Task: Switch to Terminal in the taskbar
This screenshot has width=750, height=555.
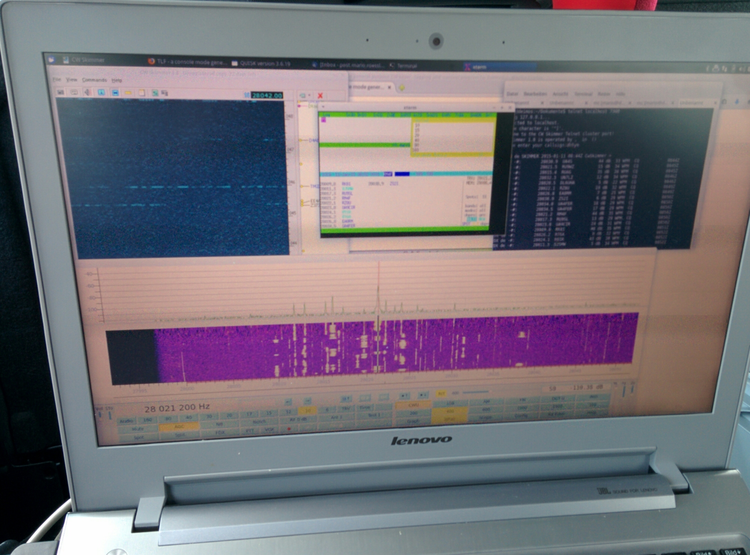Action: 403,66
